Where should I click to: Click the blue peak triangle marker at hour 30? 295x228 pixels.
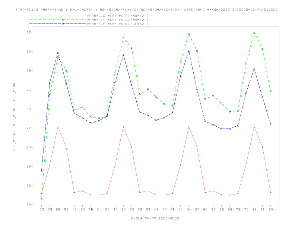click(123, 55)
